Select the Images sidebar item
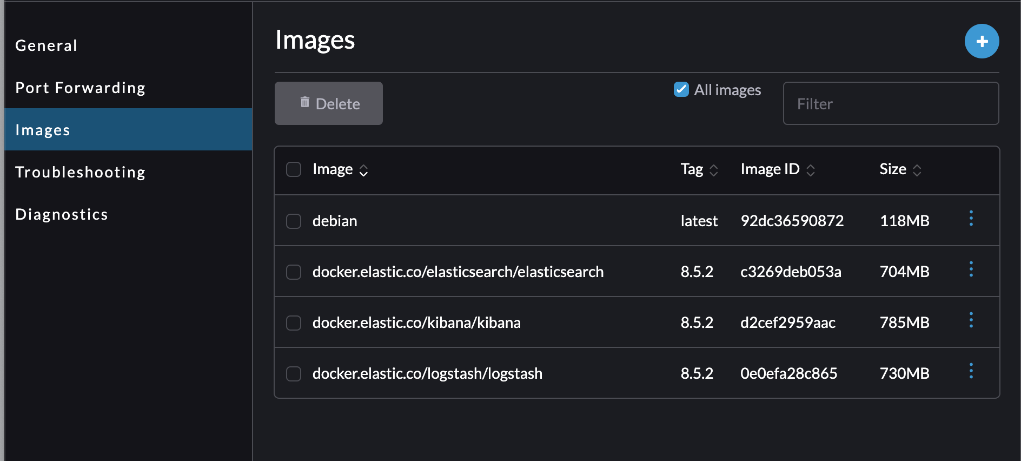Screen dimensions: 1021x461 click(128, 130)
